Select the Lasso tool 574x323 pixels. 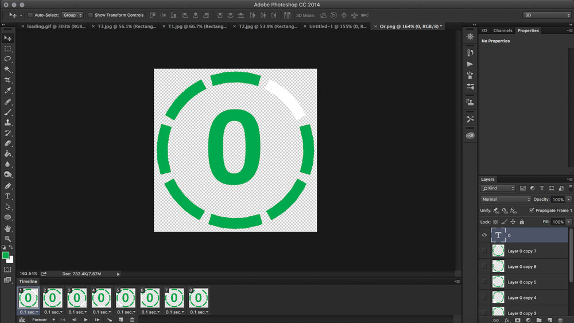tap(8, 59)
